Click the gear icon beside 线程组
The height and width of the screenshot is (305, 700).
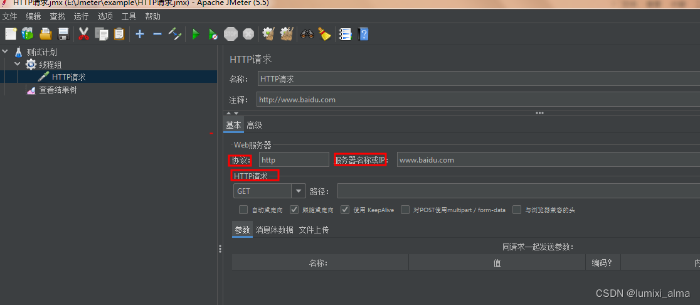[31, 64]
